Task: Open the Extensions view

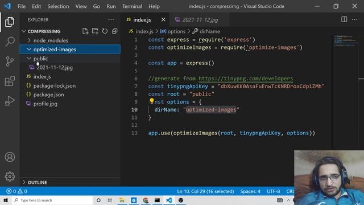Action: click(10, 81)
